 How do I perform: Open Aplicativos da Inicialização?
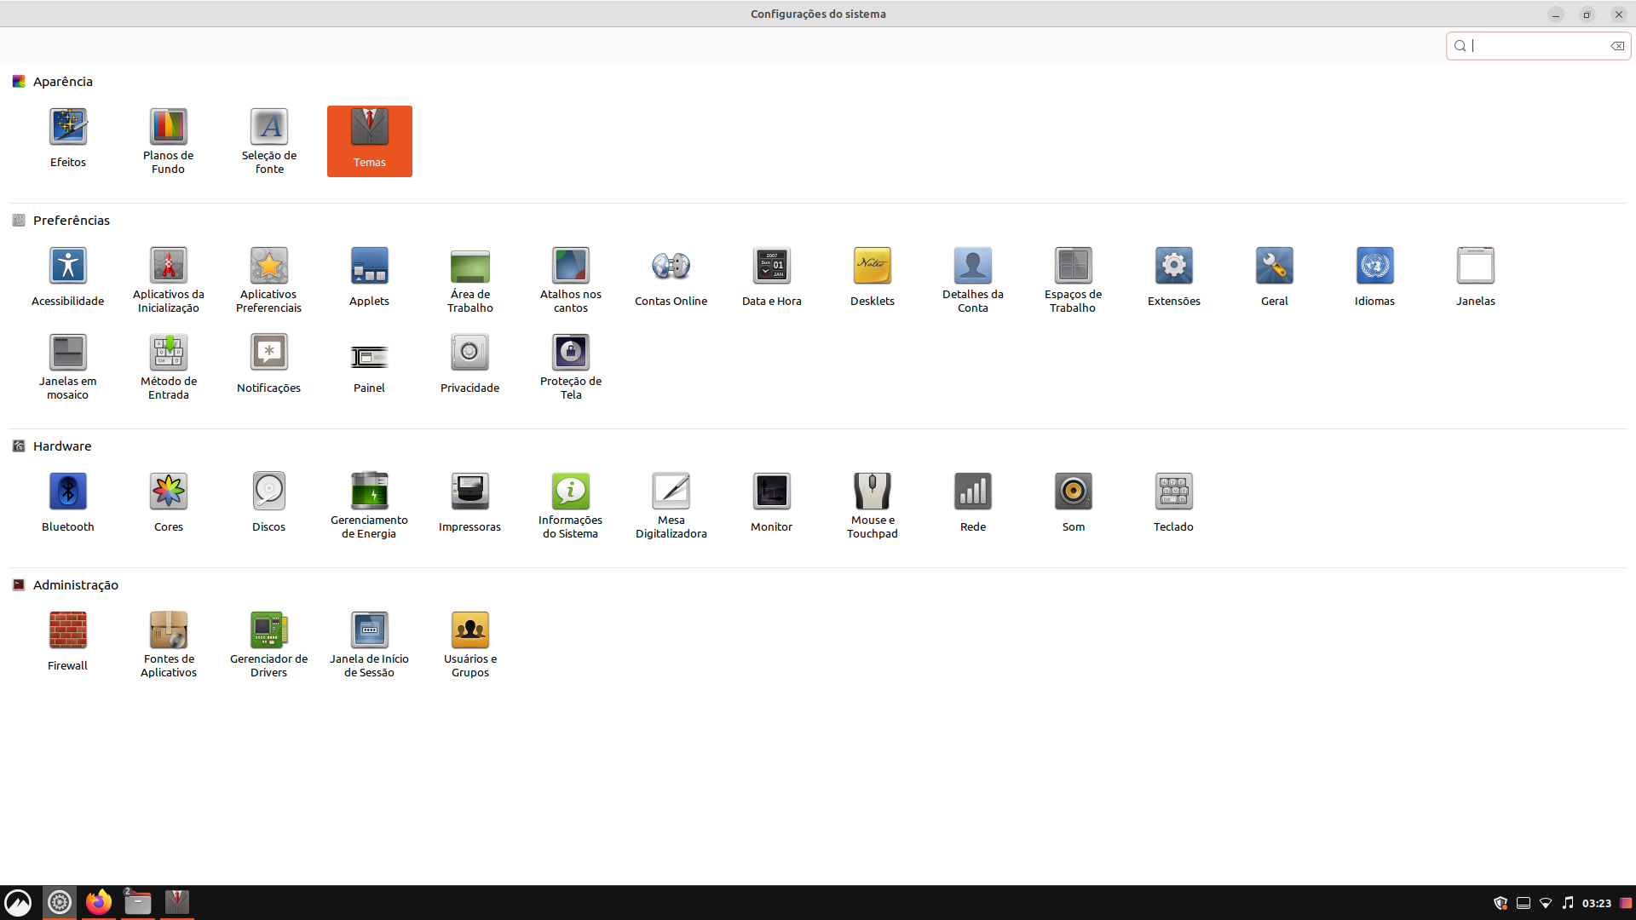pyautogui.click(x=167, y=279)
